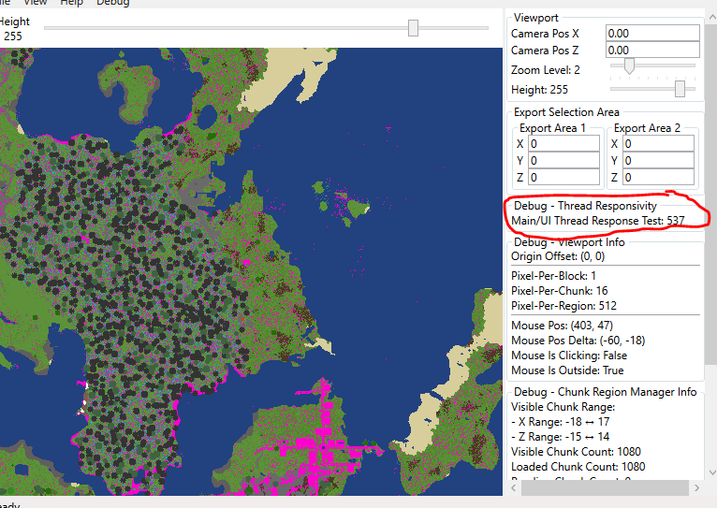This screenshot has height=508, width=717.
Task: Open the Help menu
Action: coord(71,2)
